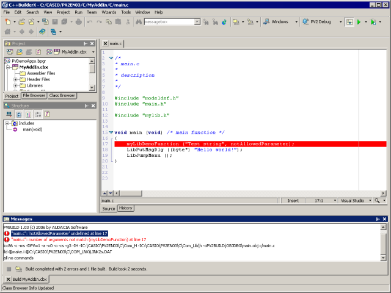
Task: Click the Make project folder icon
Action: [x=236, y=22]
